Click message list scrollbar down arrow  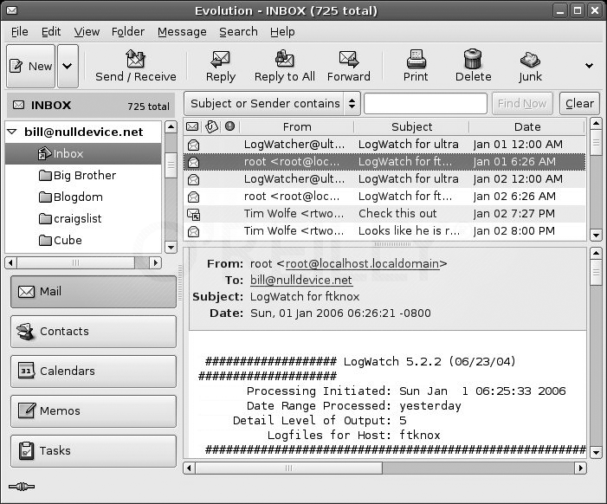pos(596,235)
